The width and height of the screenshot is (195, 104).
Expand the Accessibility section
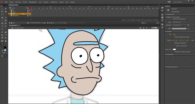(165, 67)
